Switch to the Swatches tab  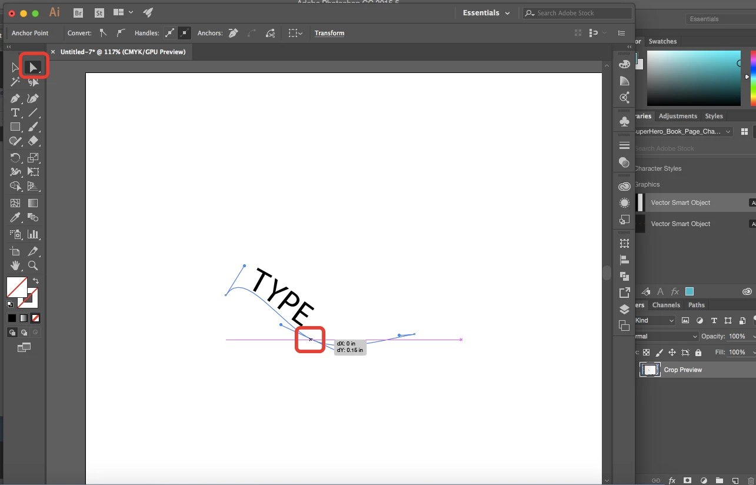tap(662, 41)
